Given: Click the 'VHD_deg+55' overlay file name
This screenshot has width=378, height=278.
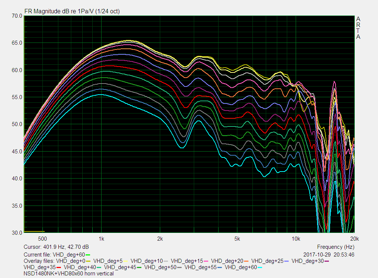Looking at the screenshot, I should point(201,267).
